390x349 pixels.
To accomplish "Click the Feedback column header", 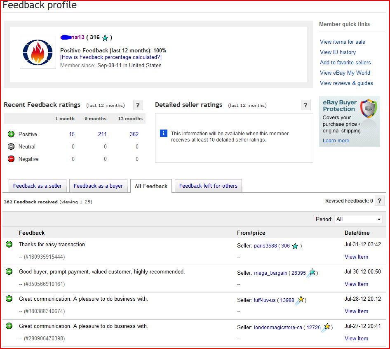I will click(32, 233).
